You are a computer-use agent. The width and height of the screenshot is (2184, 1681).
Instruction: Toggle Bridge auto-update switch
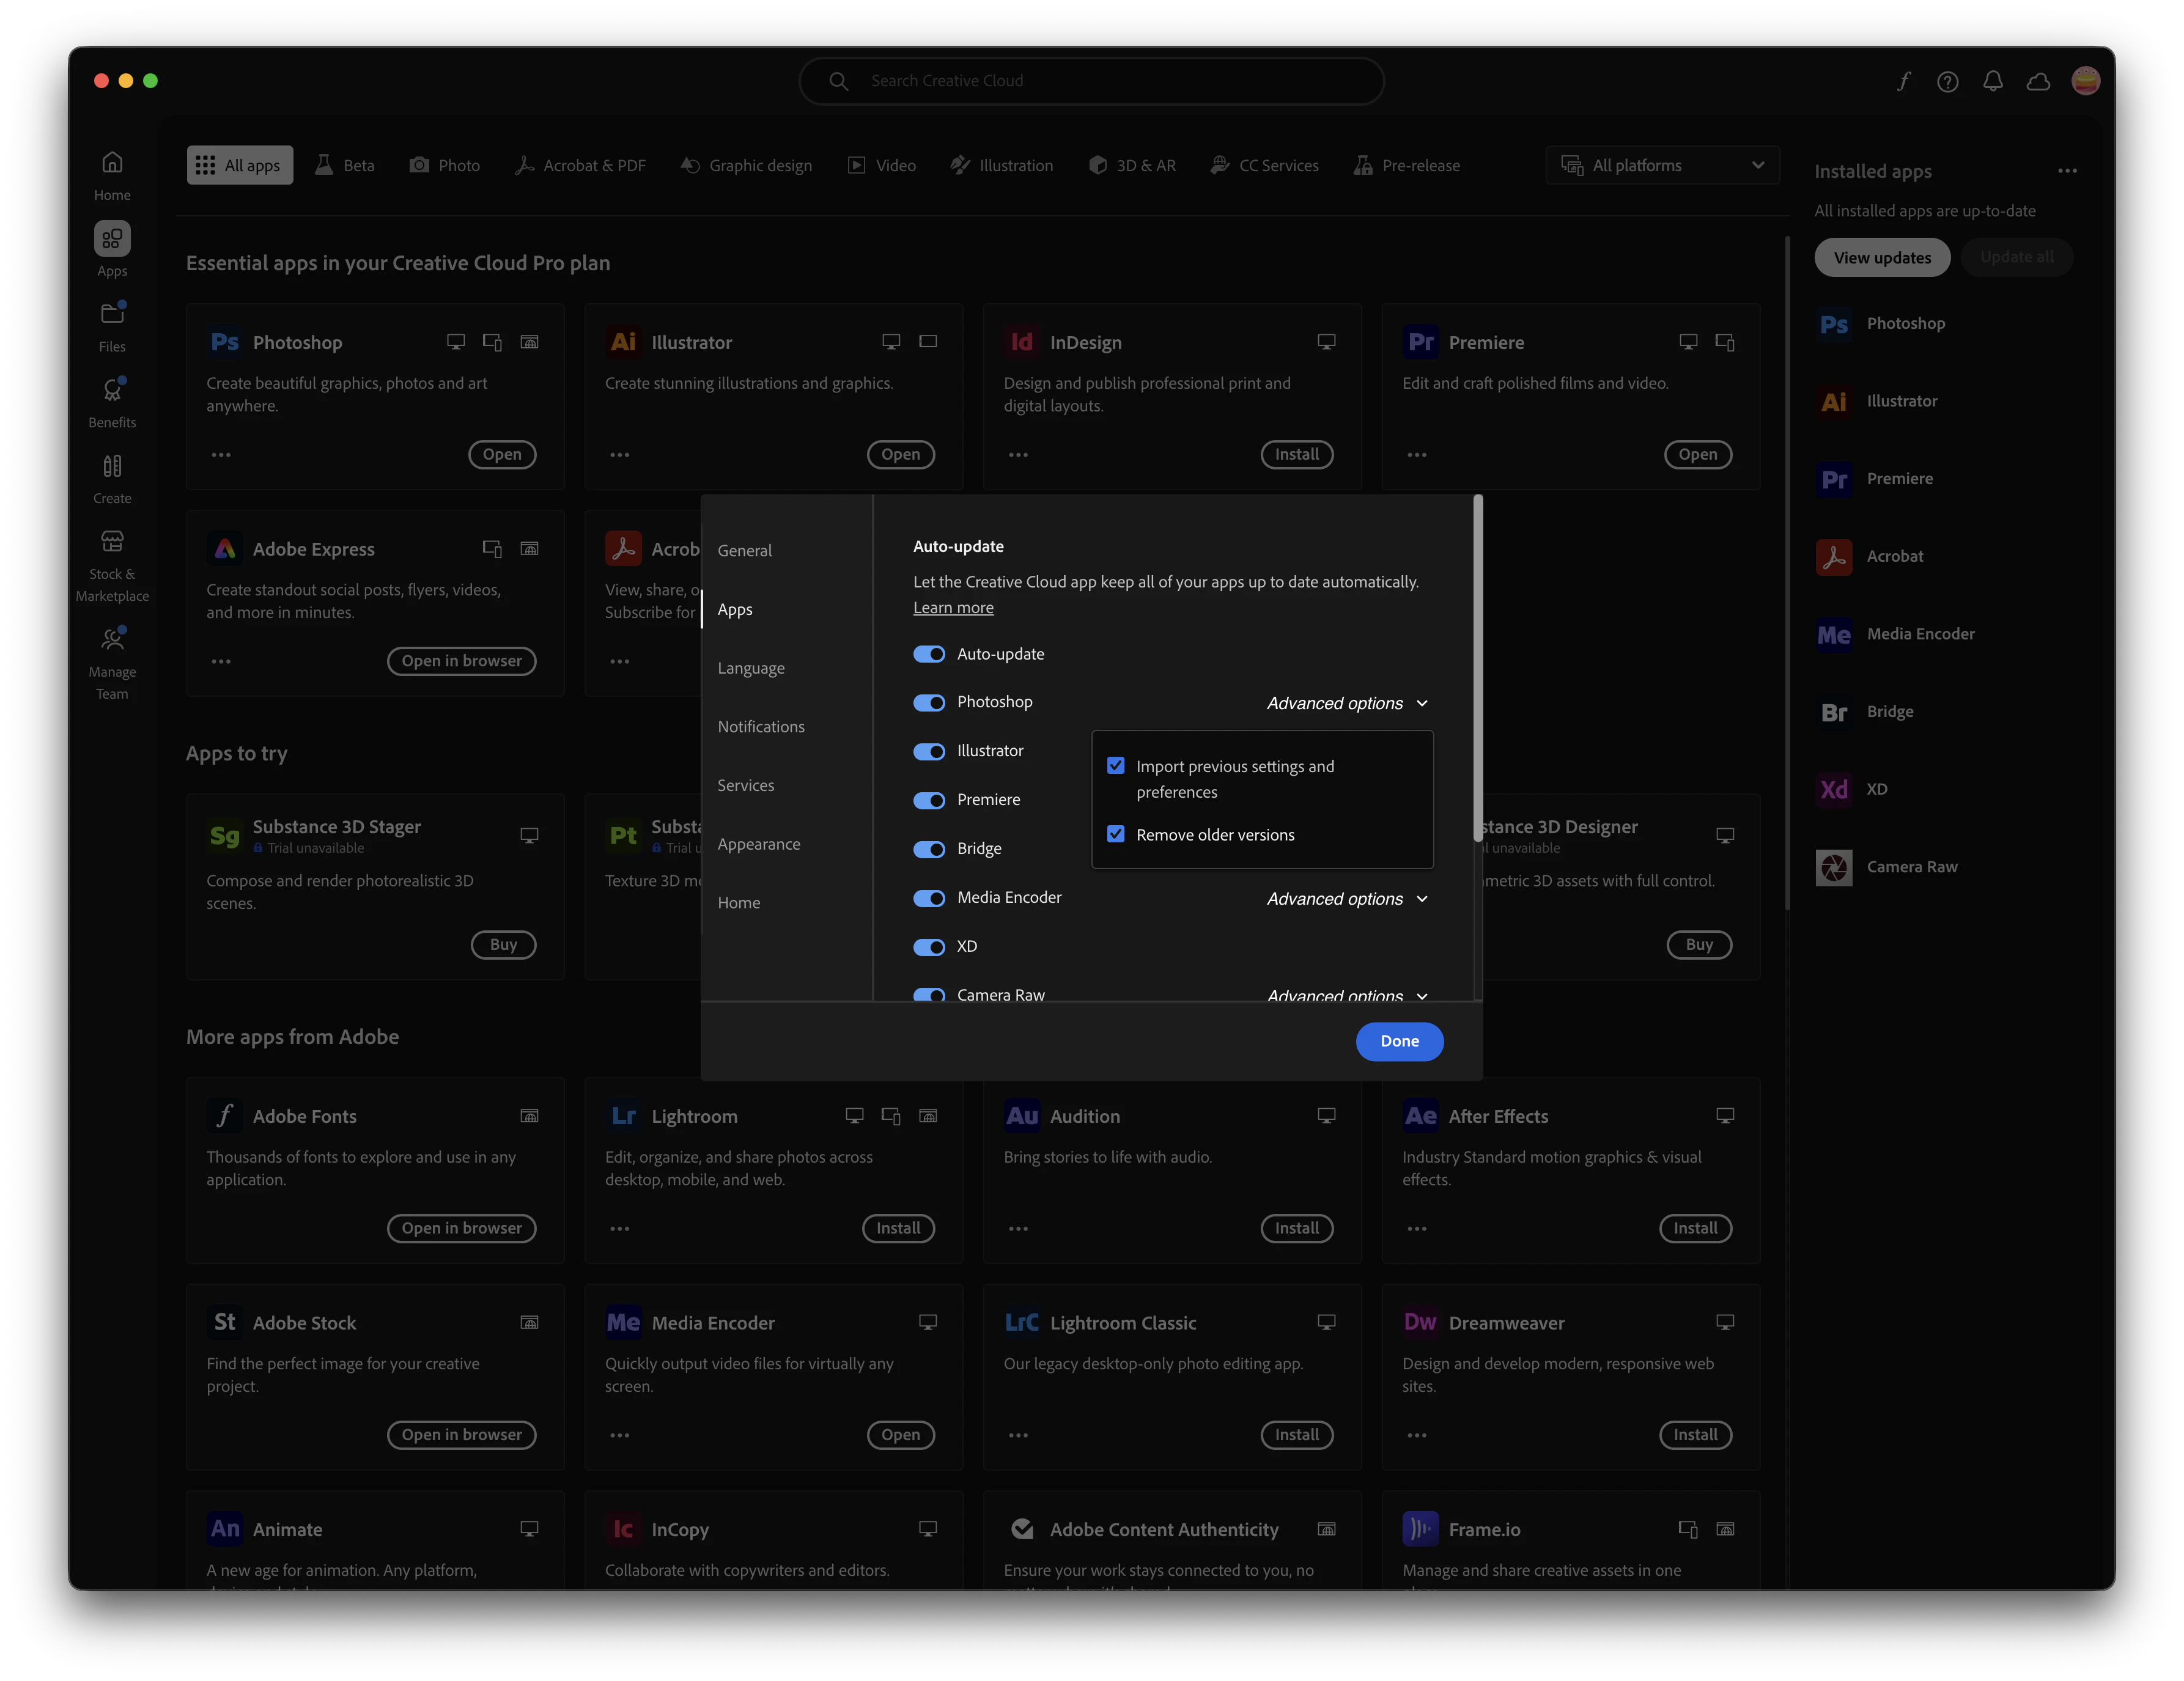tap(929, 849)
